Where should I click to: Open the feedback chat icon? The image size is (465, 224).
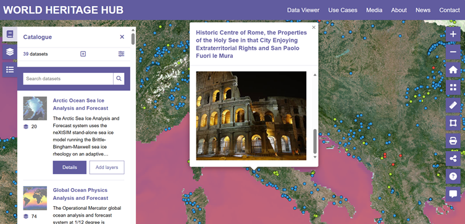453,194
